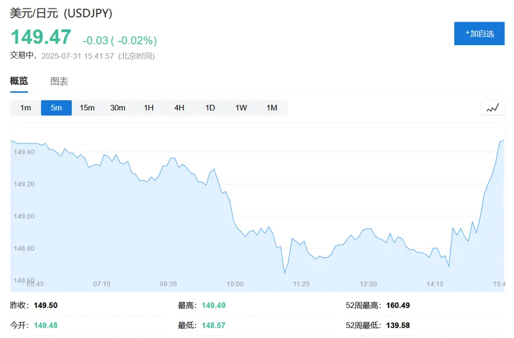Click the 149.47 current price
Screen dimensions: 514x338
tap(41, 38)
